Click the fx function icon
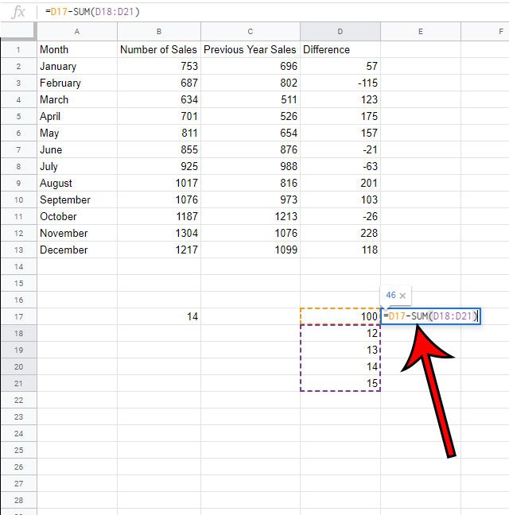The height and width of the screenshot is (515, 509). (18, 11)
